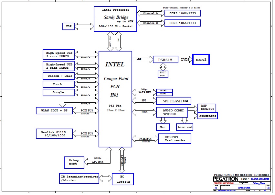Select the 'Debug port' block
275x195 pixels.
point(74,163)
